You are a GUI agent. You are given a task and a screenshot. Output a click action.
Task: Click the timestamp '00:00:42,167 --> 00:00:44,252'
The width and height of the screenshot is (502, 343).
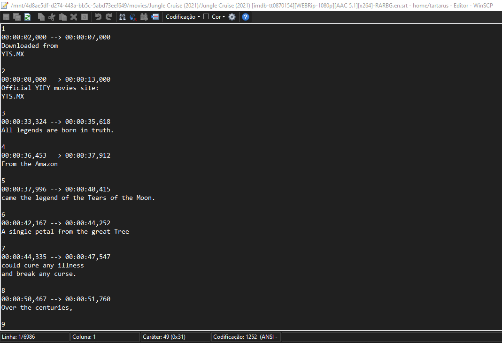pos(56,223)
